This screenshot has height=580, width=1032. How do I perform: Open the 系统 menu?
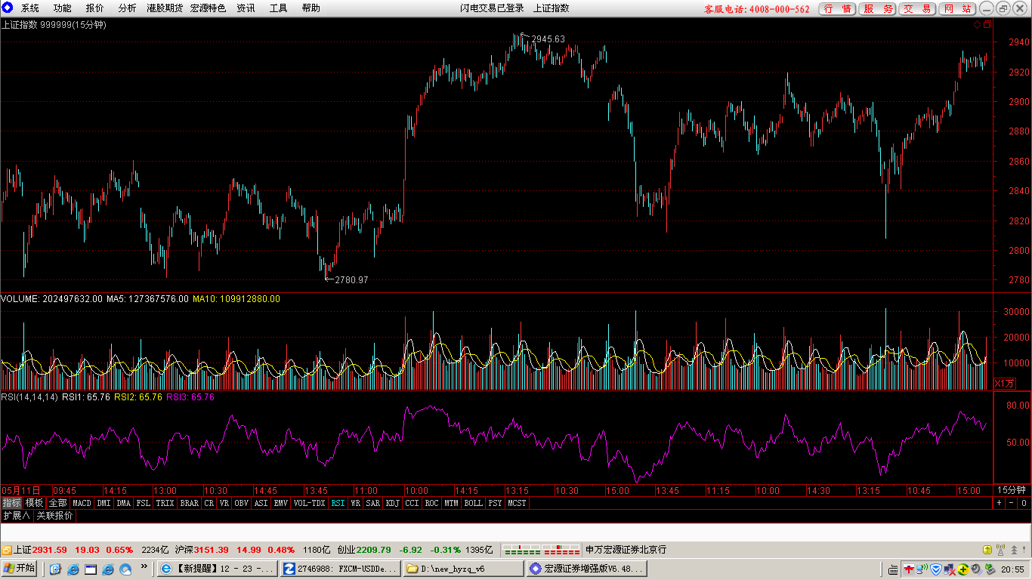click(x=30, y=8)
